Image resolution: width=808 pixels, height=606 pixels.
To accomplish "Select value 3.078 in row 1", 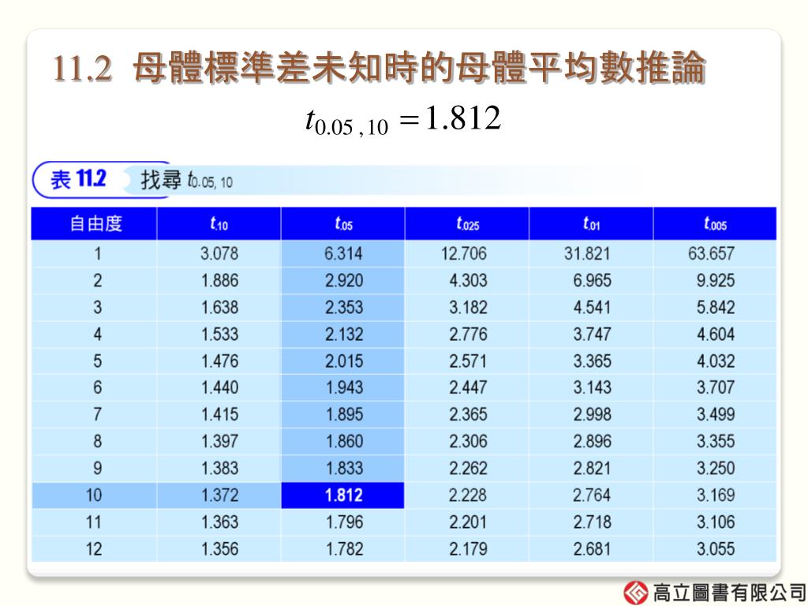I will 219,253.
